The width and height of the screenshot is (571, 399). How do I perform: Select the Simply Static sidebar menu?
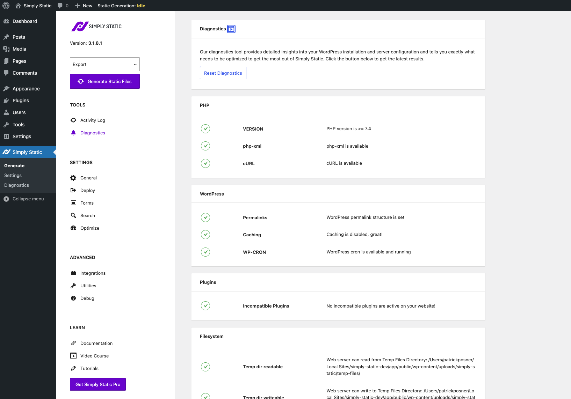[28, 152]
